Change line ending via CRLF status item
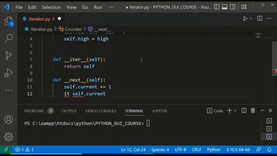Viewport: 277px width, 156px height. pos(196,149)
